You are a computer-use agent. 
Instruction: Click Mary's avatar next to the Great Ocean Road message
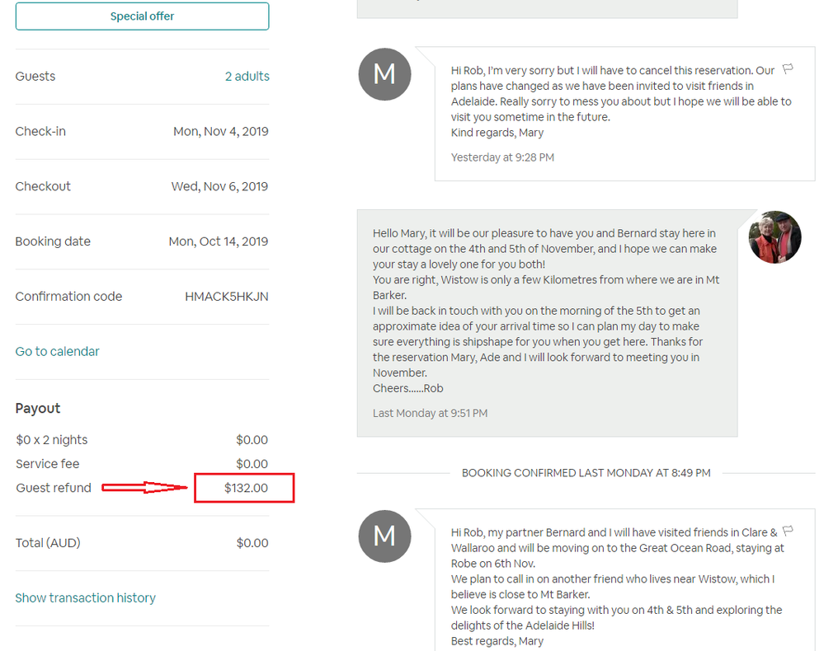pyautogui.click(x=384, y=536)
